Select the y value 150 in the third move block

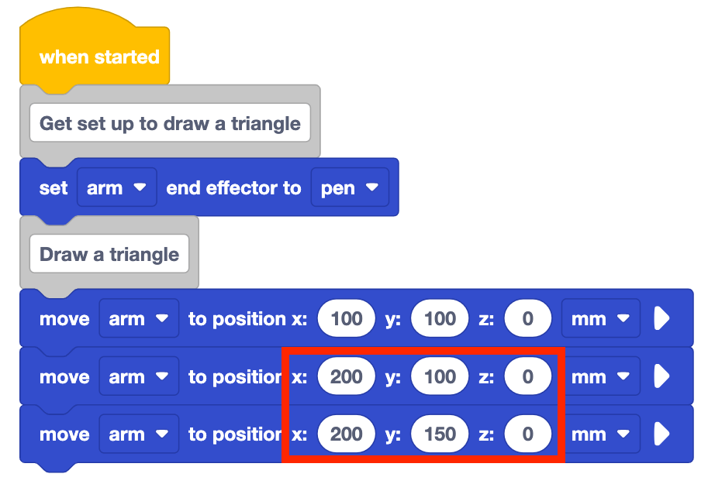pos(440,434)
